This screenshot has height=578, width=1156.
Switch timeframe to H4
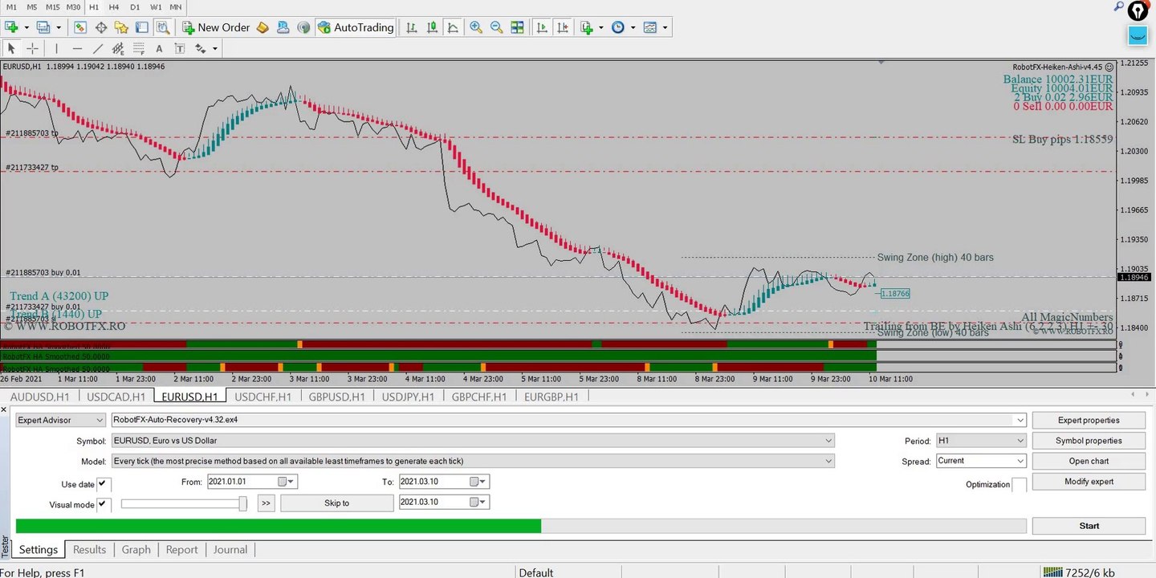click(x=114, y=6)
